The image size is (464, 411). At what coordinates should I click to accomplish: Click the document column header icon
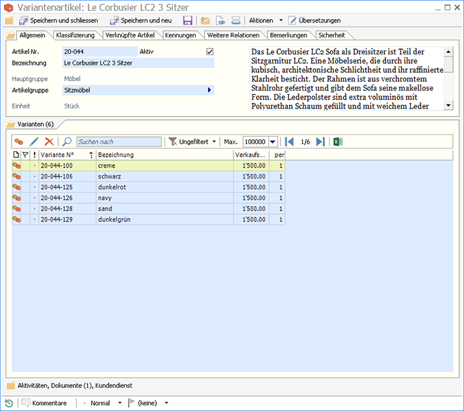tap(16, 155)
